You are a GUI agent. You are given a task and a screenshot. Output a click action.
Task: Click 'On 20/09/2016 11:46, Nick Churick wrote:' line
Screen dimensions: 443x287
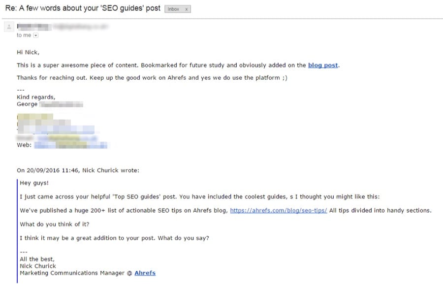point(78,170)
